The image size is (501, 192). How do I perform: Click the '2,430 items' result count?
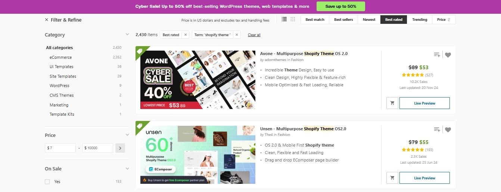pos(146,35)
